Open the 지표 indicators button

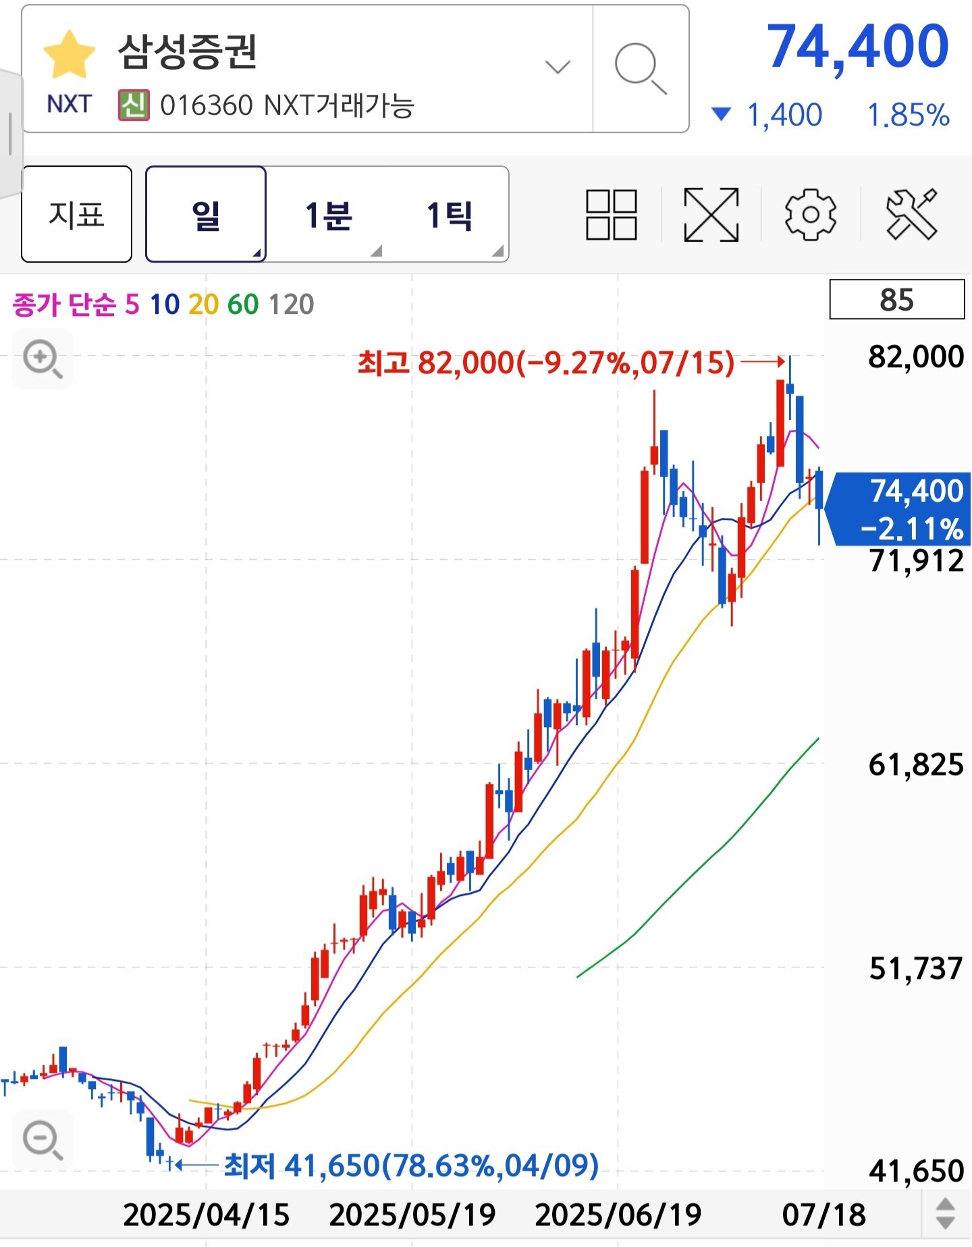76,214
